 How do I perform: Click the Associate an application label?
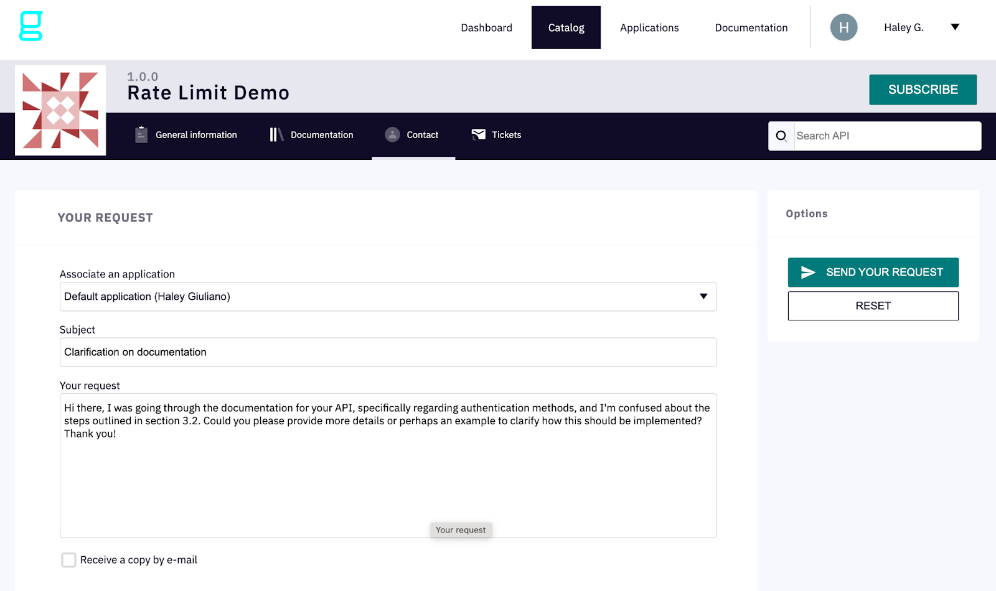pos(117,274)
